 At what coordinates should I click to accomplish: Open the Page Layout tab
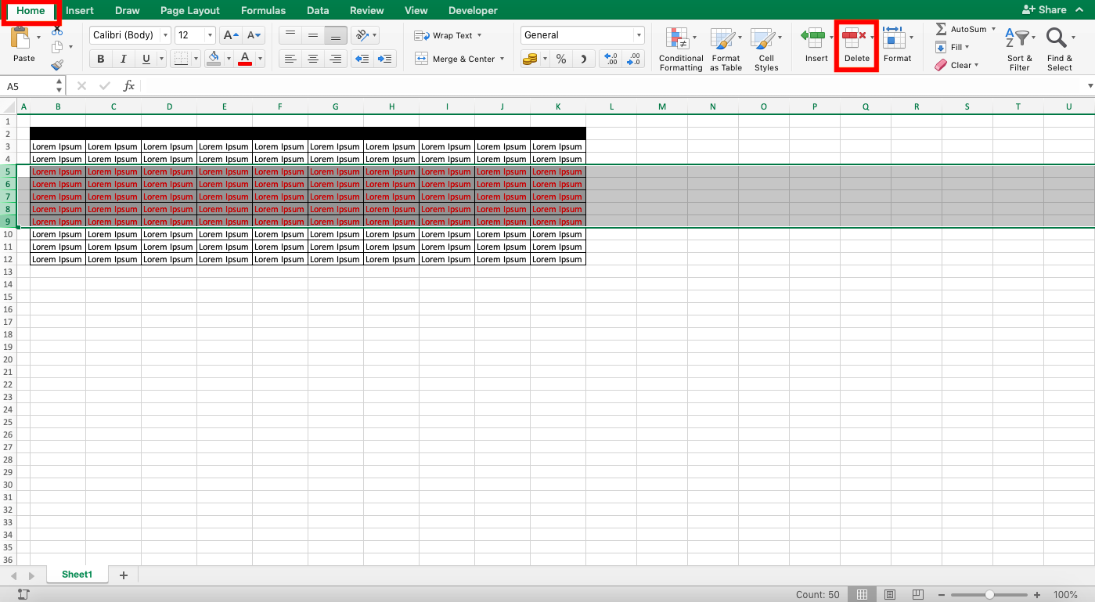[190, 10]
